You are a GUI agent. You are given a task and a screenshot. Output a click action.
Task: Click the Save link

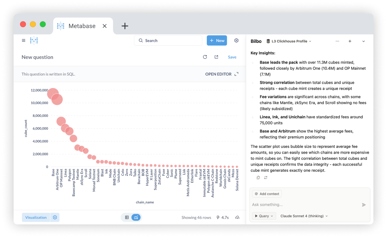(232, 57)
